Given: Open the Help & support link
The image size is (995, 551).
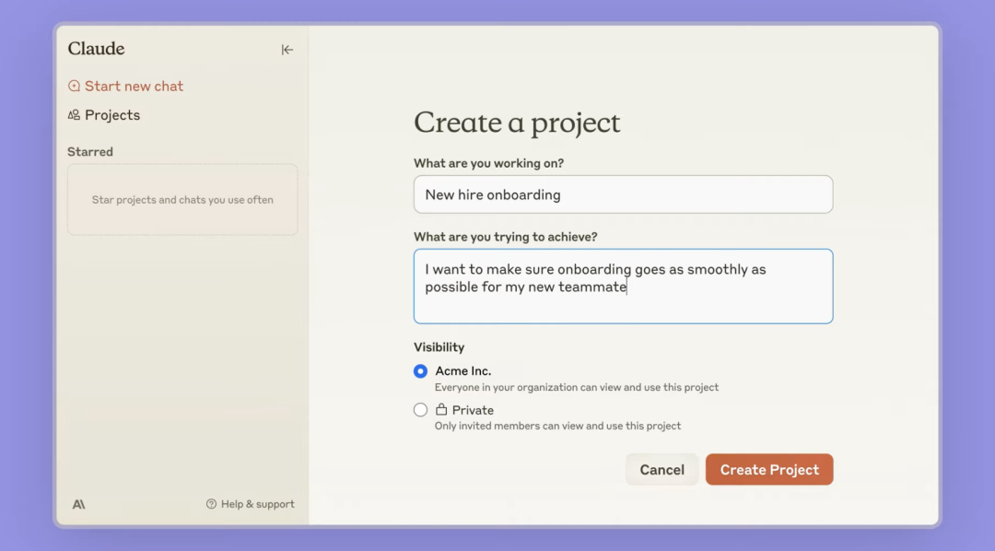Looking at the screenshot, I should 257,504.
